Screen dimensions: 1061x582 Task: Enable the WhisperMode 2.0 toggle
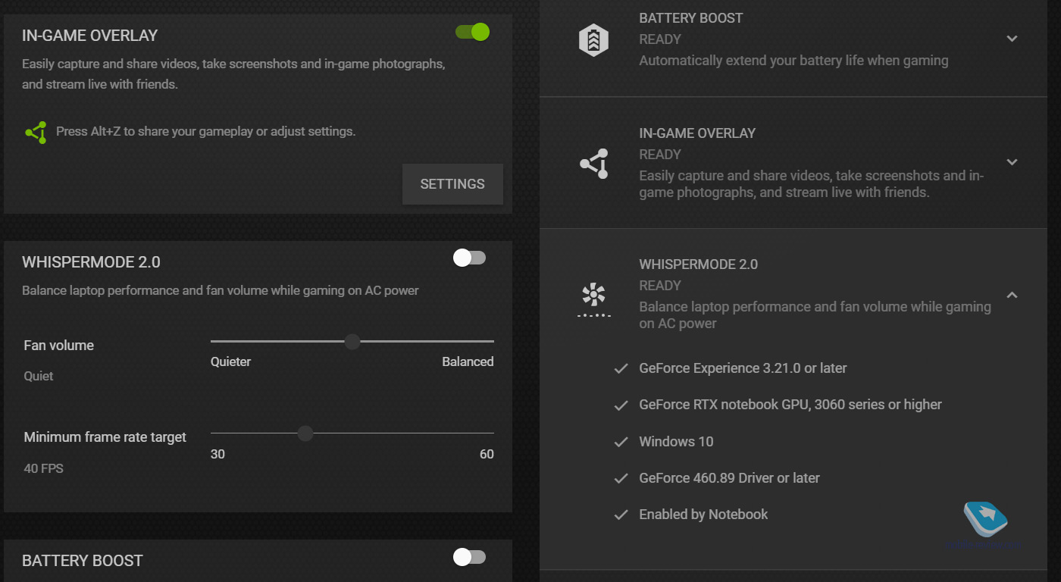pos(469,258)
